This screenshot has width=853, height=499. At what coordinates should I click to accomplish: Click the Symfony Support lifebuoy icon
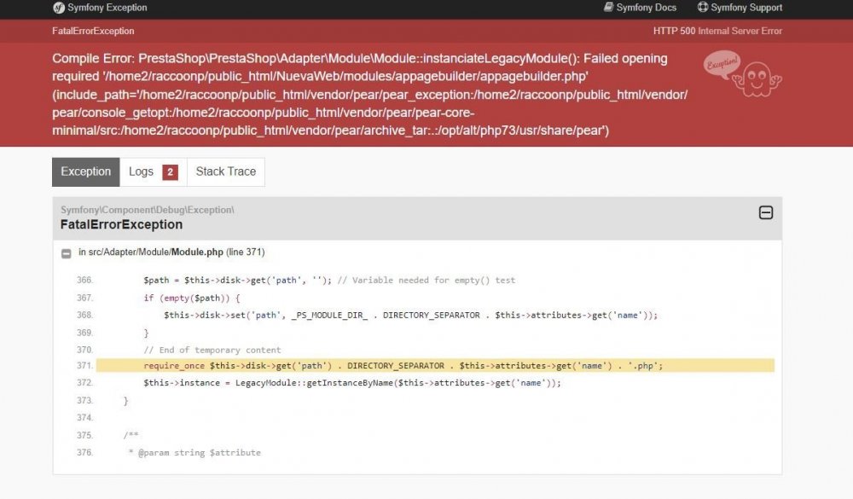(703, 7)
